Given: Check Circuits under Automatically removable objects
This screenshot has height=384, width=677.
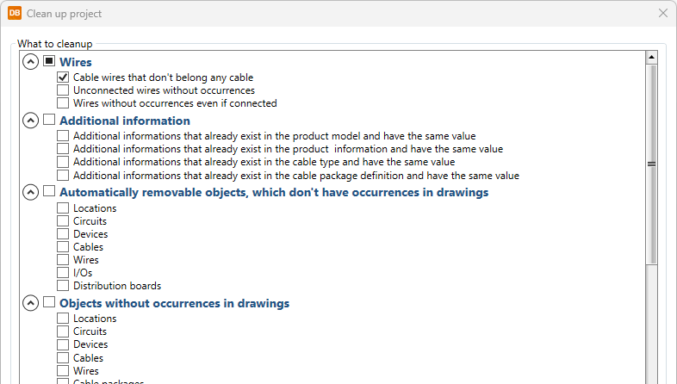Looking at the screenshot, I should (63, 221).
